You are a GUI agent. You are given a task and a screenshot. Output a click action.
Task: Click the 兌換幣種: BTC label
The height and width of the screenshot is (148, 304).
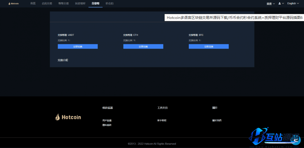(x=196, y=35)
